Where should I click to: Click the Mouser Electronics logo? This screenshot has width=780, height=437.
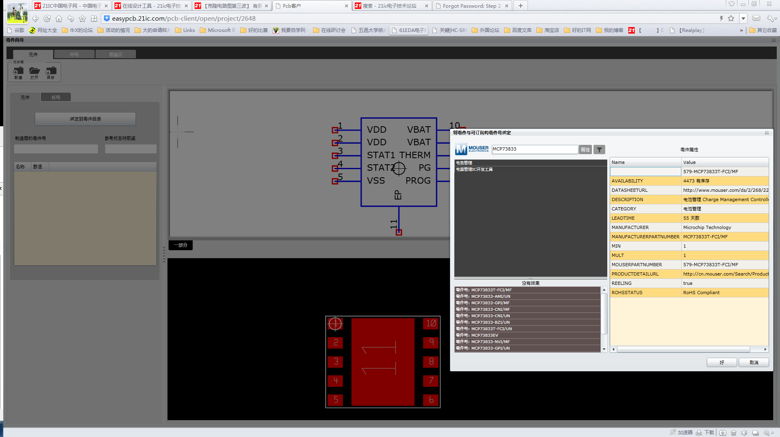(x=472, y=149)
